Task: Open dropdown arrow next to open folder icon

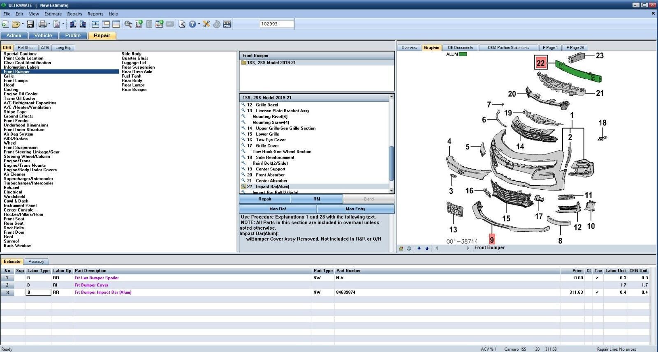Action: coord(23,24)
